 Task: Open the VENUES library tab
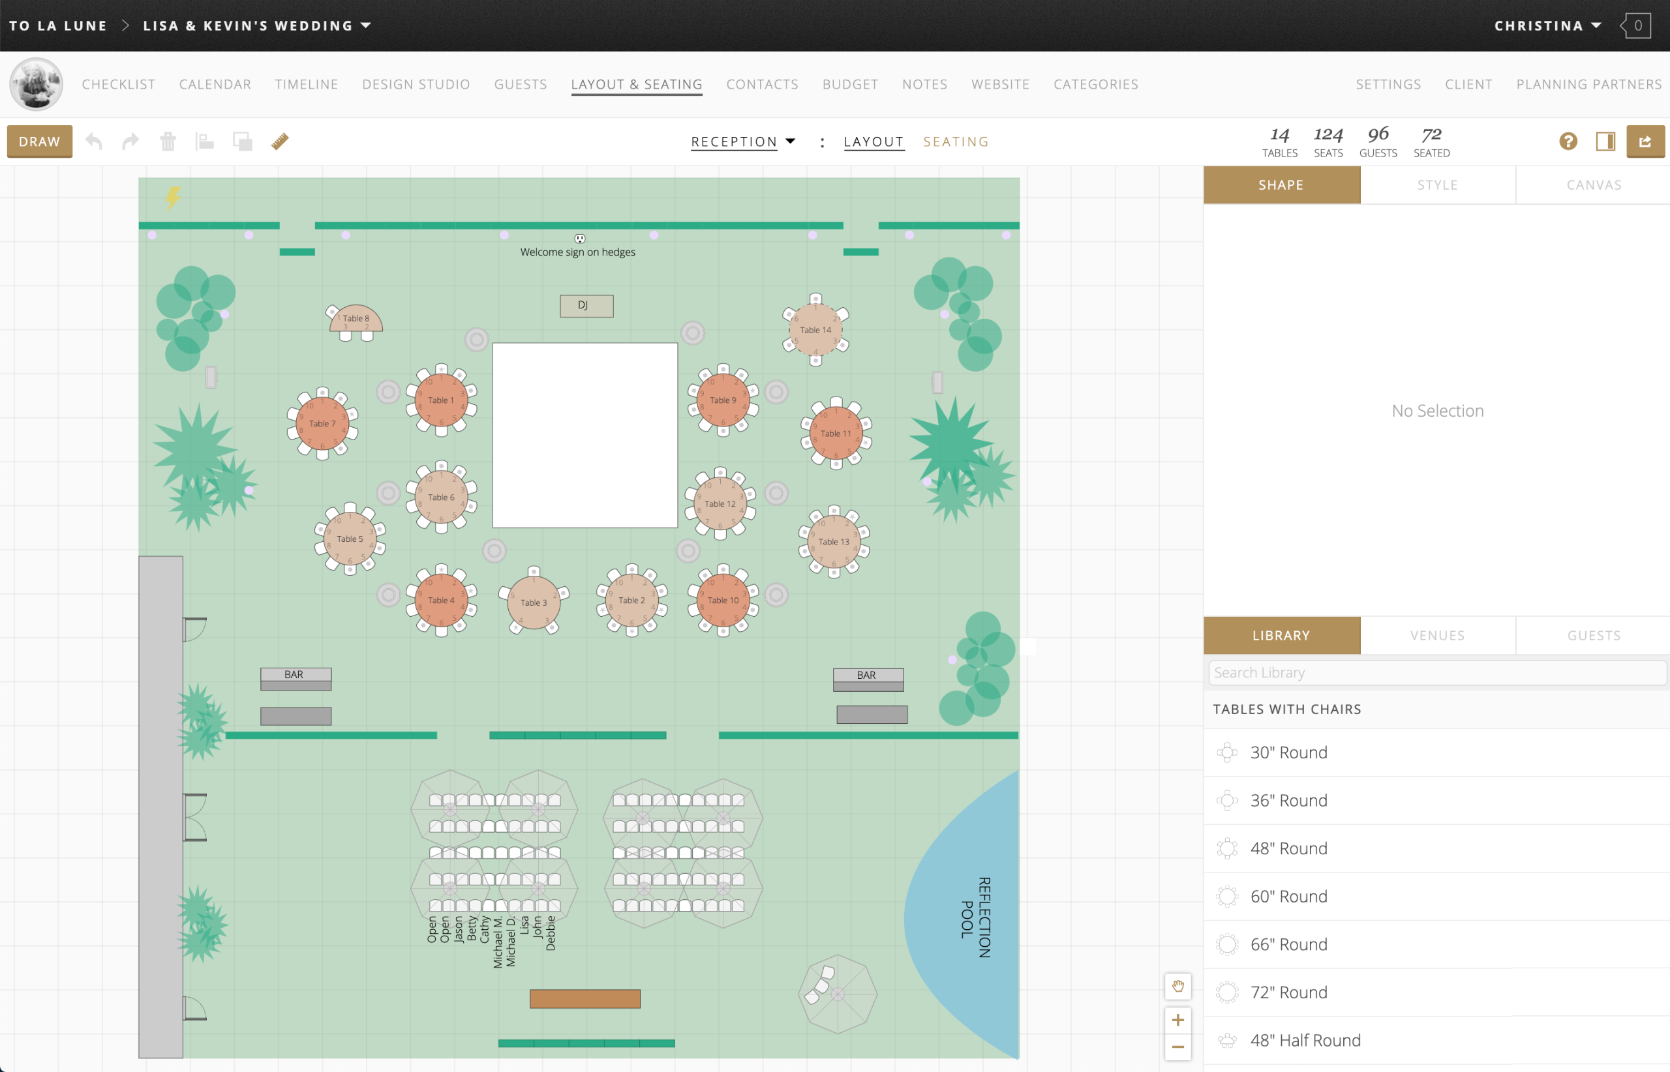coord(1436,635)
